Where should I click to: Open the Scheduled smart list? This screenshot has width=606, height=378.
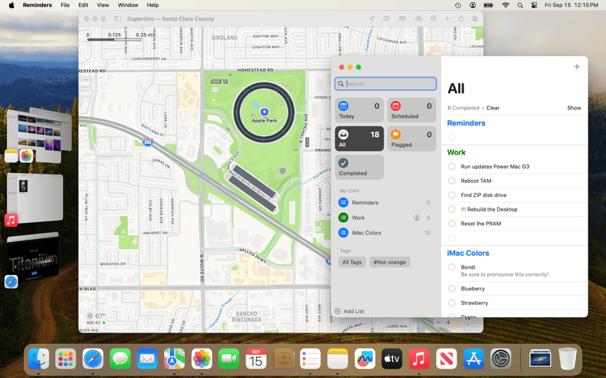[x=412, y=111]
